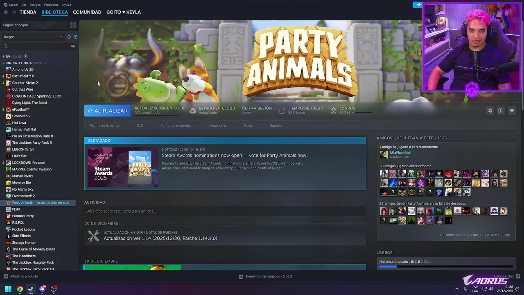The width and height of the screenshot is (524, 295).
Task: Open downloads status Elementos descargados
Action: tap(265, 277)
